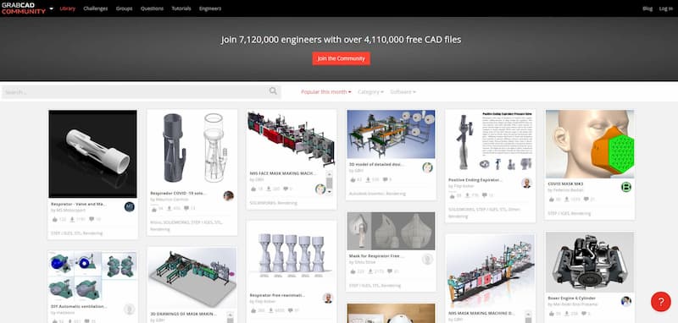
Task: Open the red help question-mark button
Action: point(661,301)
